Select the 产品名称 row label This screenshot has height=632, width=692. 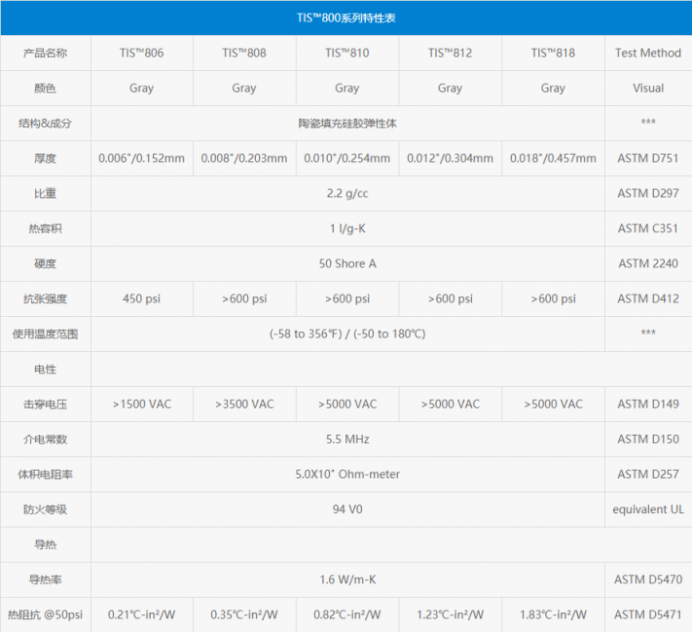(x=45, y=53)
